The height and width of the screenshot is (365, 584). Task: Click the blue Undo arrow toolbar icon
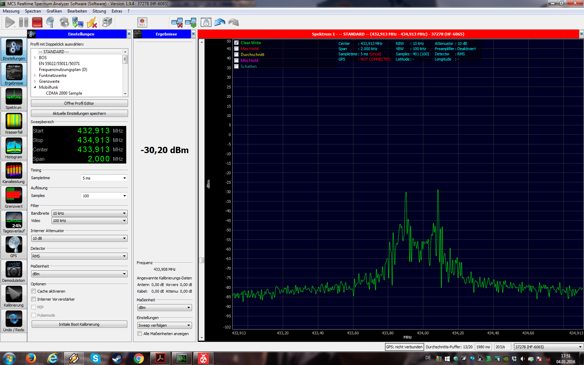(x=220, y=23)
